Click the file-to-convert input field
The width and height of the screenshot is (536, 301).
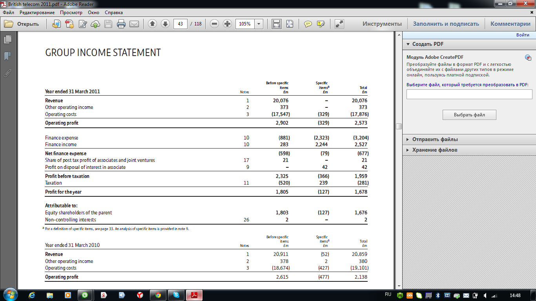tap(469, 94)
